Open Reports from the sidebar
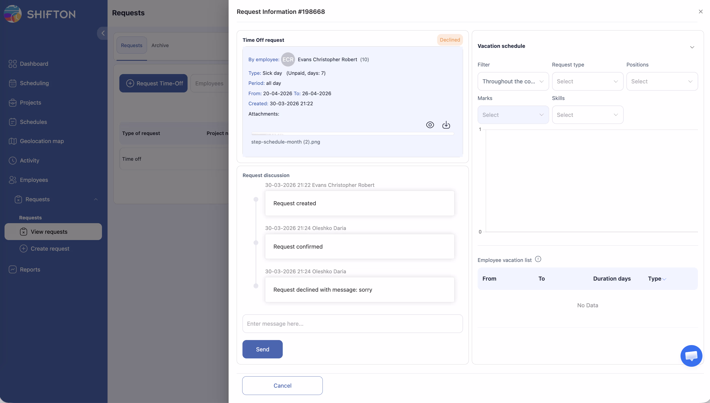The width and height of the screenshot is (710, 403). tap(30, 270)
